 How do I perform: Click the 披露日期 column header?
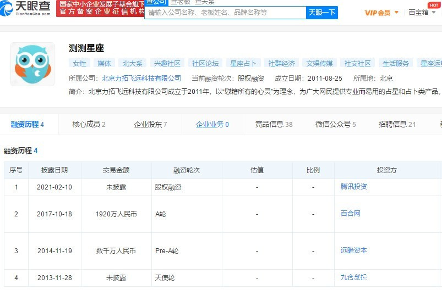coord(54,170)
